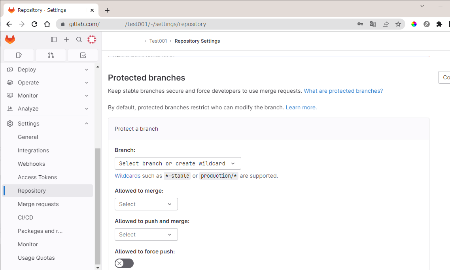Open the What are protected branches link
450x270 pixels.
click(x=342, y=91)
